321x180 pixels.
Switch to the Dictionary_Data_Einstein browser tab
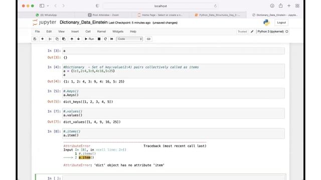pyautogui.click(x=275, y=15)
